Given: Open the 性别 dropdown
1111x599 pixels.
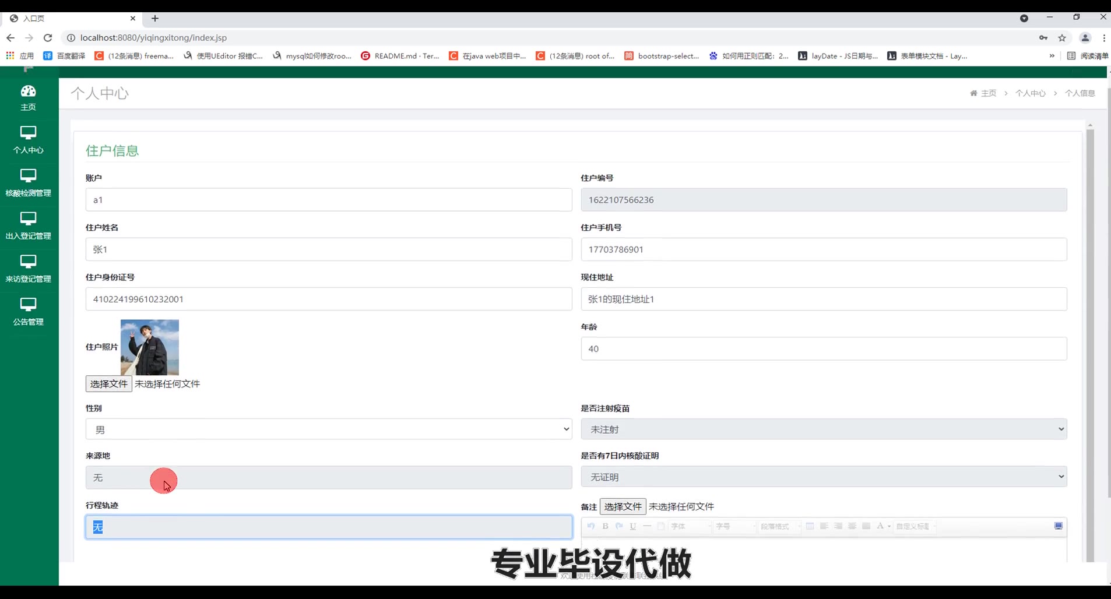Looking at the screenshot, I should (x=329, y=429).
